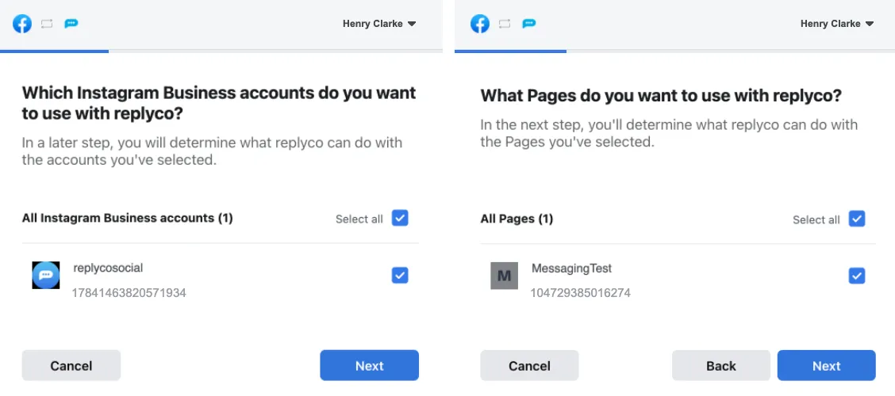
Task: Click replycosocial account avatar
Action: 46,275
